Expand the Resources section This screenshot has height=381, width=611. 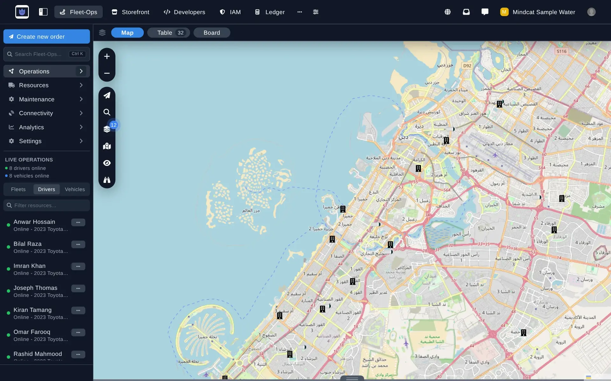[46, 85]
